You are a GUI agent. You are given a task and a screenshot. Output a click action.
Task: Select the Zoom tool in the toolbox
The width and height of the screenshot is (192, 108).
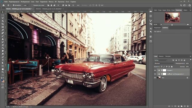[3, 72]
